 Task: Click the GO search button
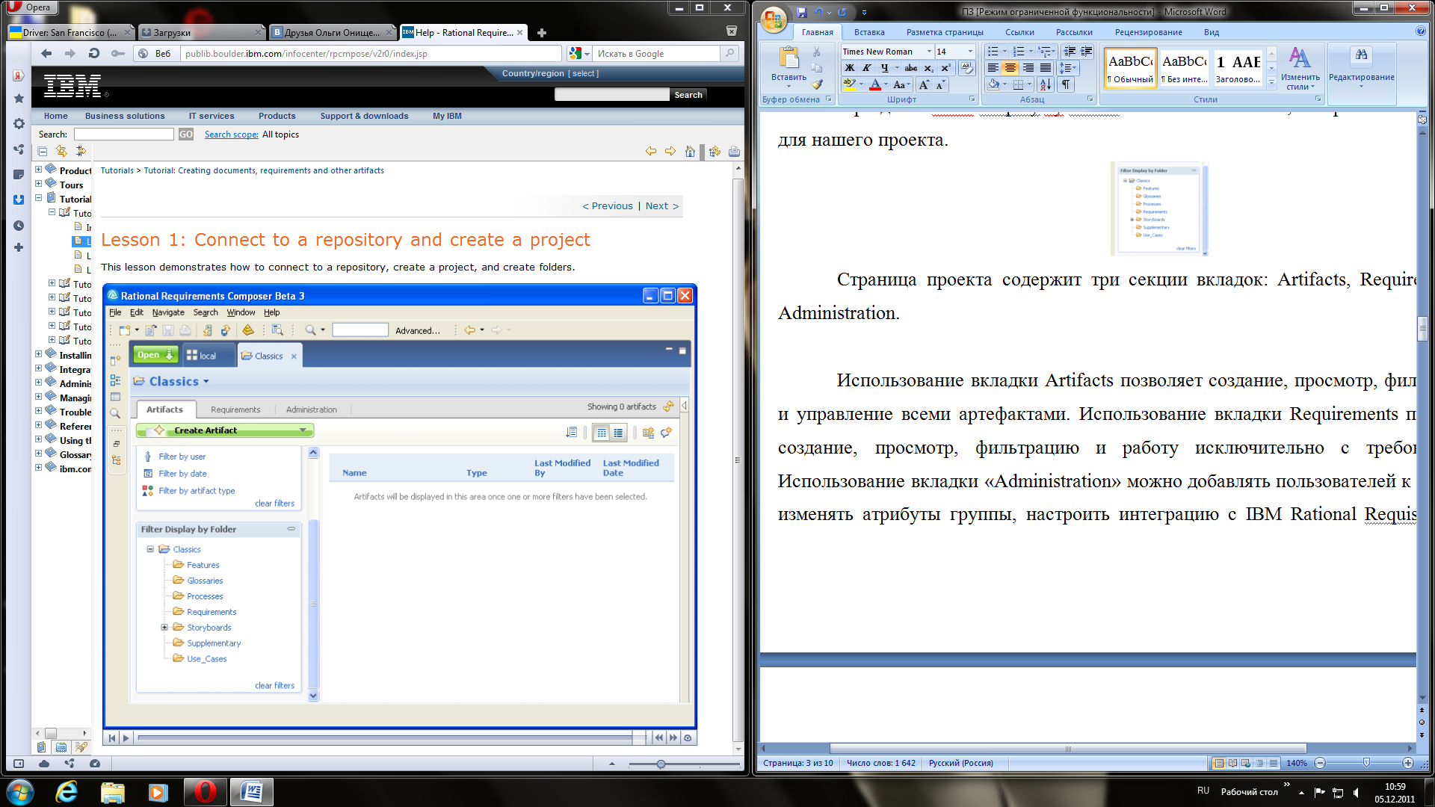(186, 134)
